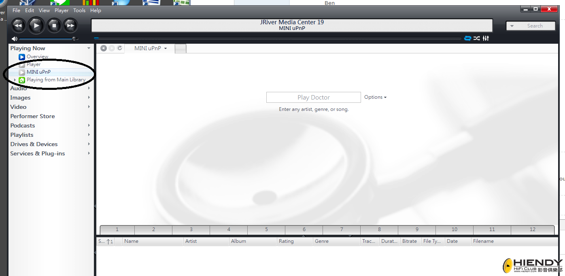This screenshot has height=276, width=565.
Task: Open the Player menu
Action: click(62, 11)
